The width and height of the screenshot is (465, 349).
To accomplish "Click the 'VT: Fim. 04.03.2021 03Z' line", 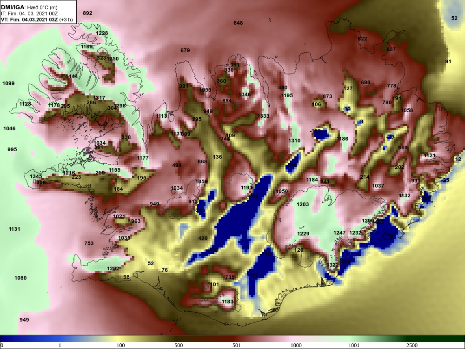I will 30,20.
